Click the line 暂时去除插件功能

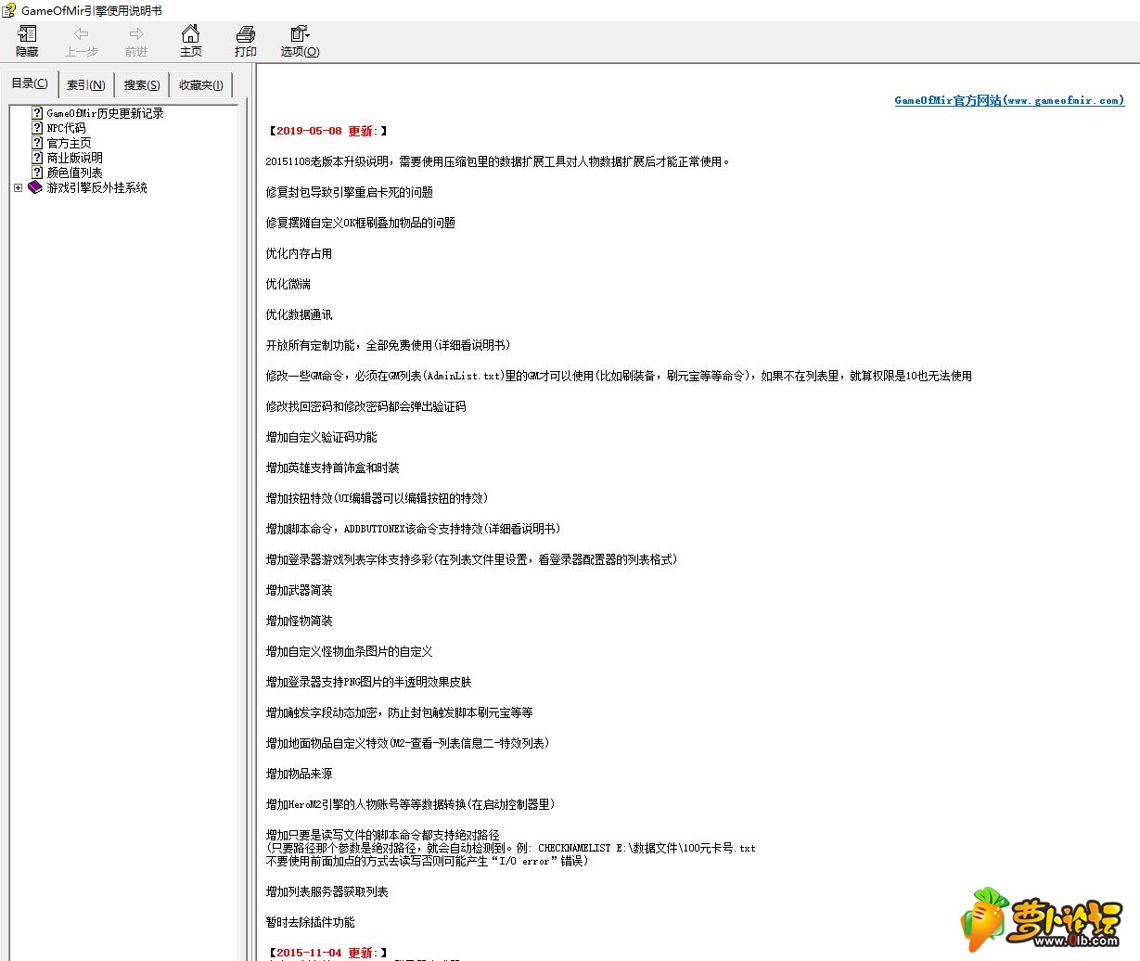[x=311, y=922]
